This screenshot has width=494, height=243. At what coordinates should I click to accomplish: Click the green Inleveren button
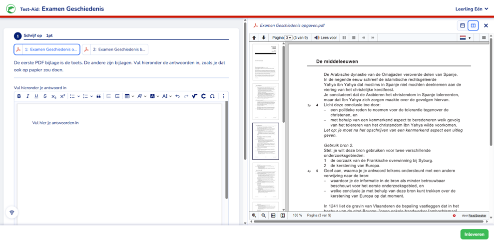[474, 234]
